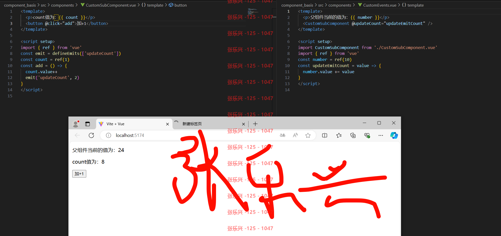Open the tab actions menu icon
501x236 pixels.
88,124
